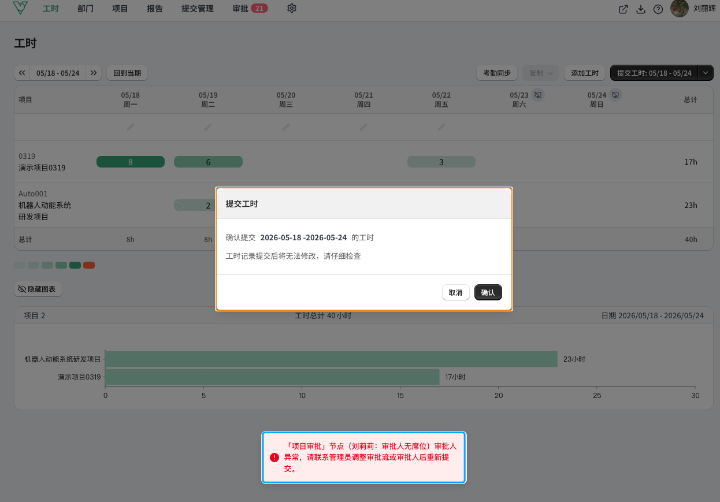Click 确认 to submit timesheet
Screen dimensions: 720x502
488,292
